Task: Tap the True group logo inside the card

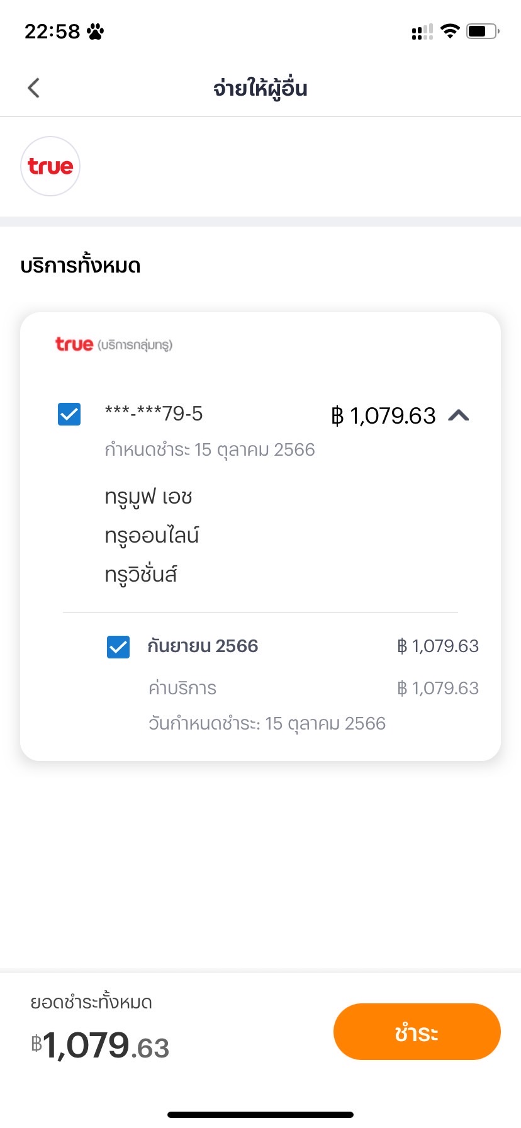Action: 114,344
